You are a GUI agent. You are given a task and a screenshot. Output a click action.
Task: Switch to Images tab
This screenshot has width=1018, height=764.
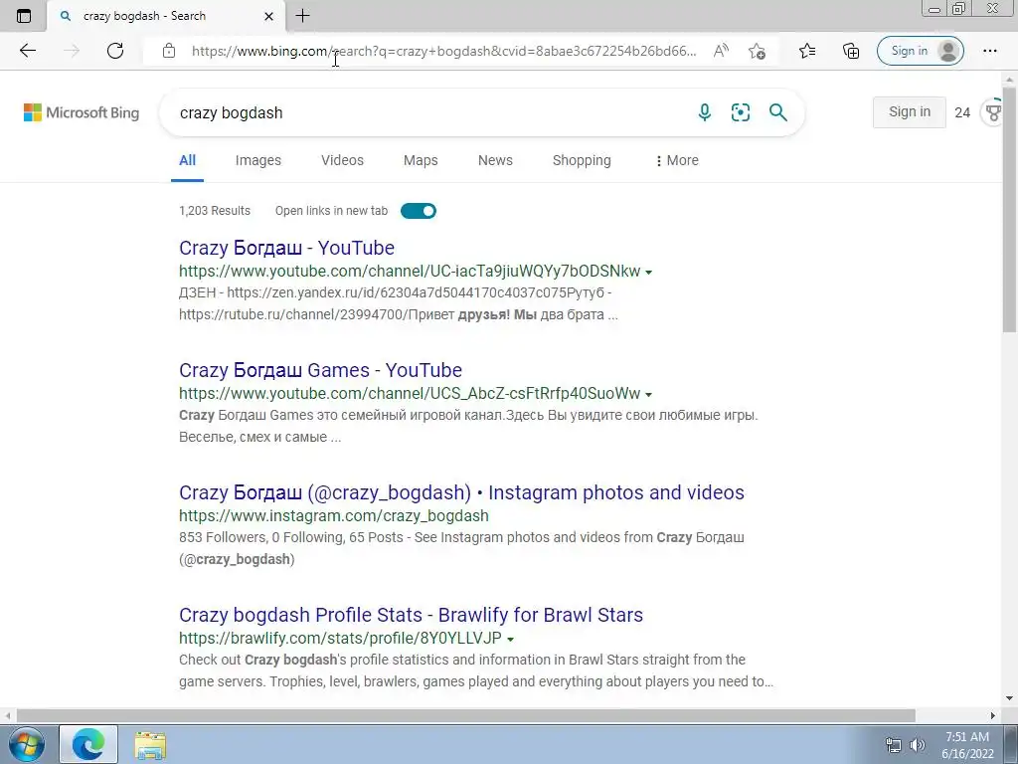257,160
